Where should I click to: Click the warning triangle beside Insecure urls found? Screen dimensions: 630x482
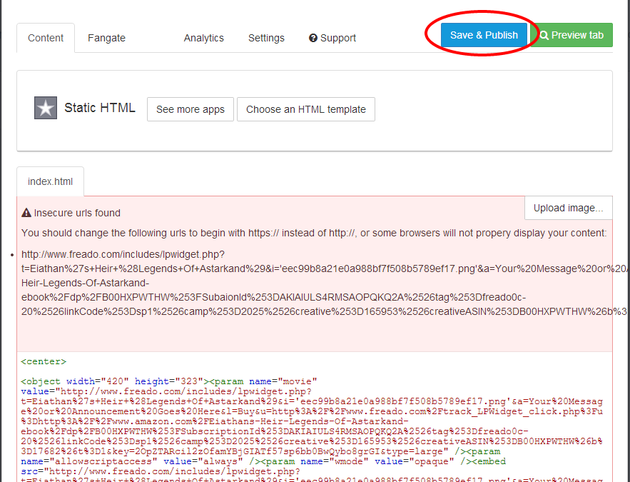pos(26,213)
